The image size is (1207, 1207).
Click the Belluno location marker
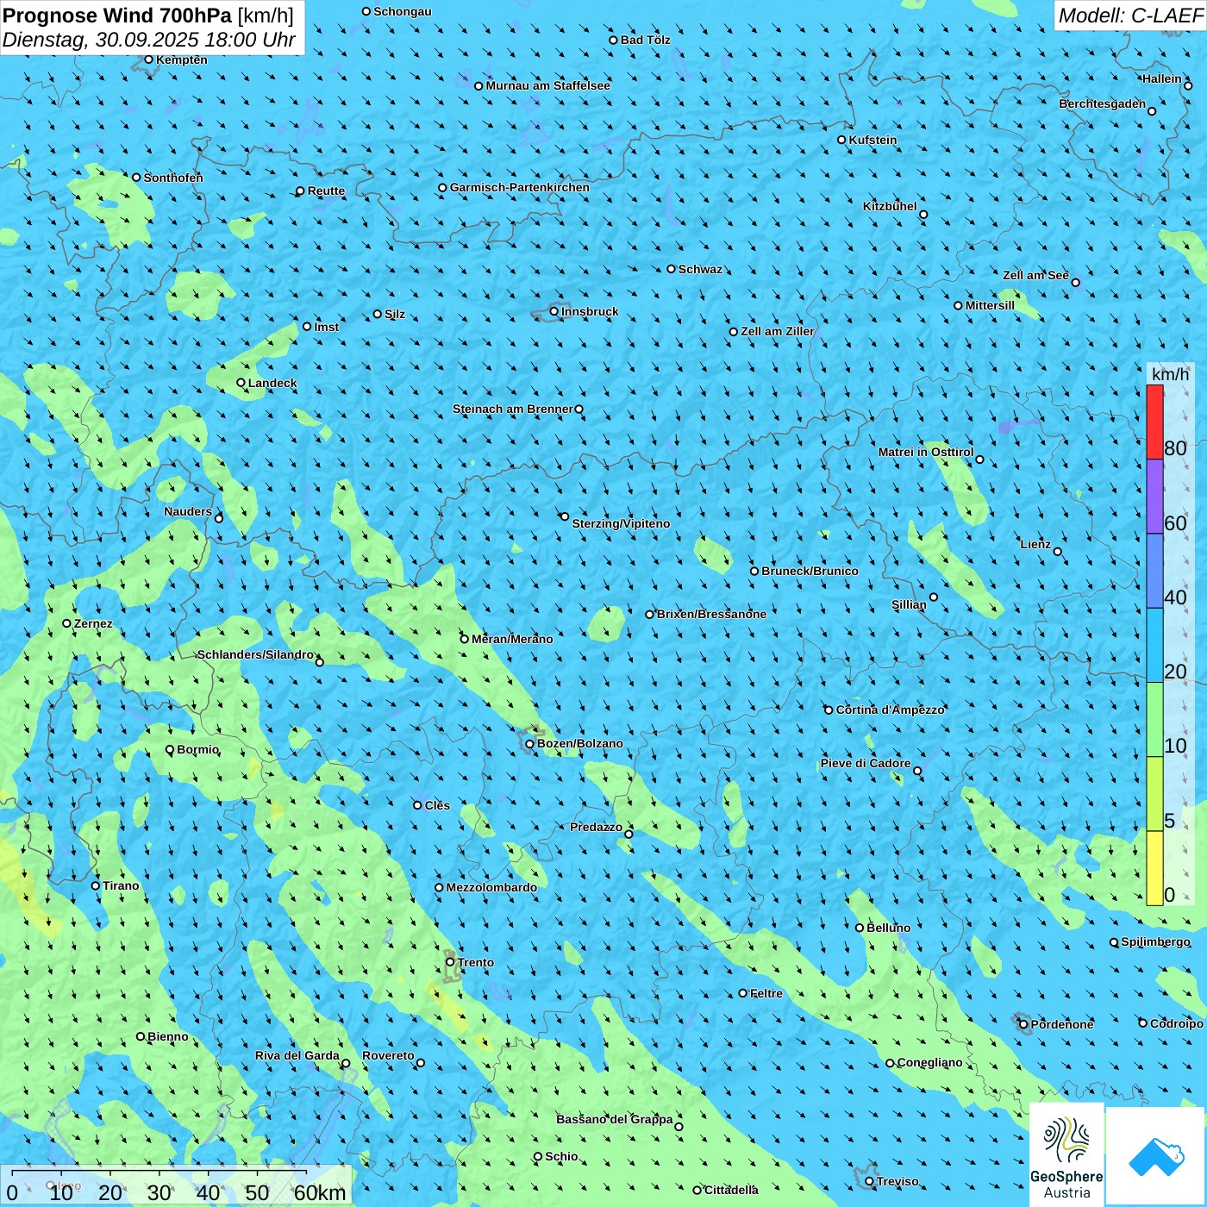point(860,928)
